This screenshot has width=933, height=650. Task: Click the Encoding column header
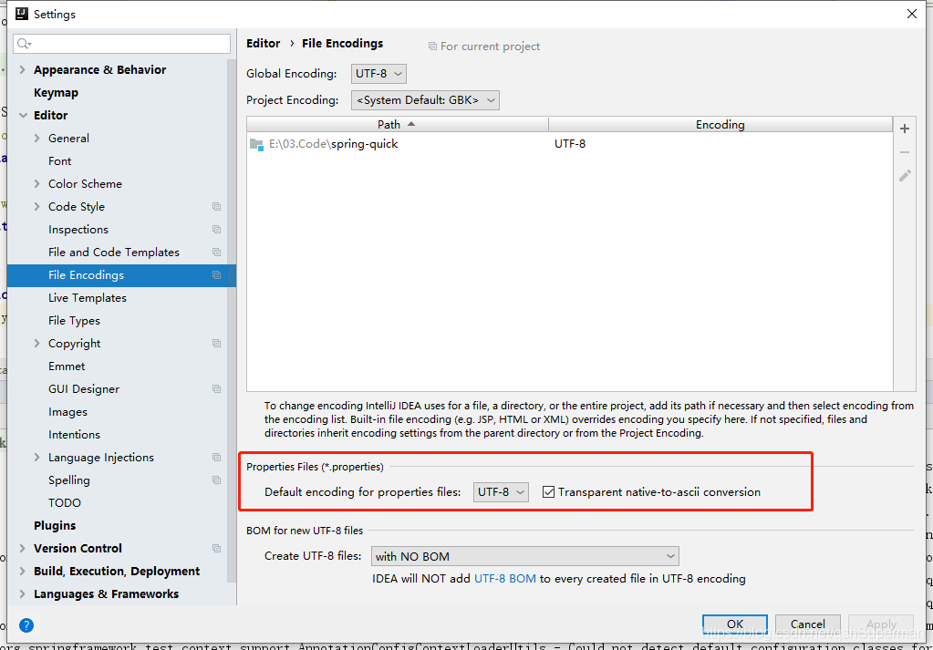720,124
